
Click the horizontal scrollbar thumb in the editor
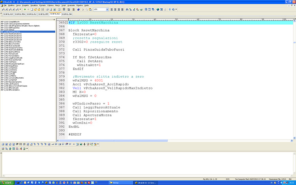113,140
